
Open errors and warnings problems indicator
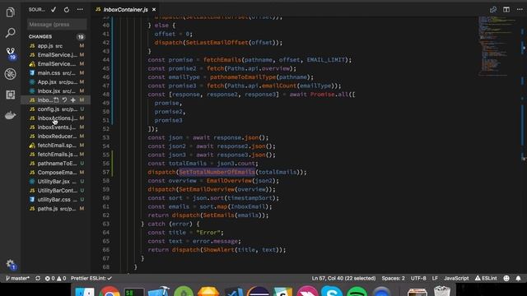(55, 279)
